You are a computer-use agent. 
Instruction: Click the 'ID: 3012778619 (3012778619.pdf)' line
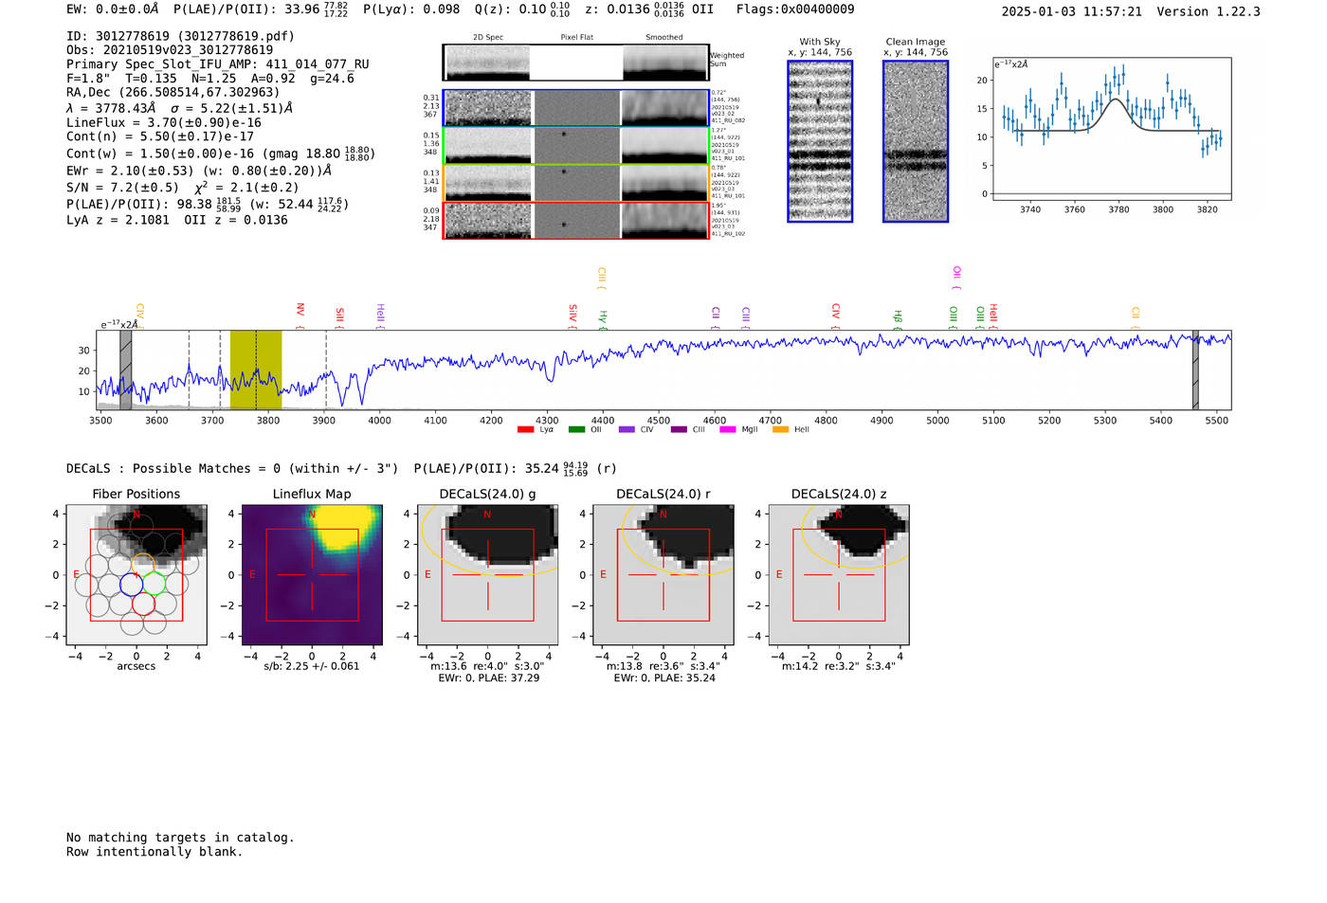(x=180, y=36)
